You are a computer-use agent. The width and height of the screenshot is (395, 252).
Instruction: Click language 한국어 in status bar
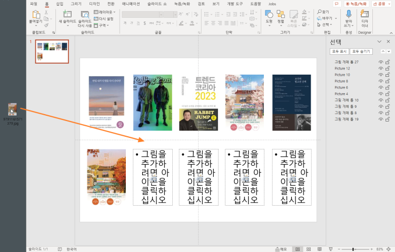pos(72,249)
